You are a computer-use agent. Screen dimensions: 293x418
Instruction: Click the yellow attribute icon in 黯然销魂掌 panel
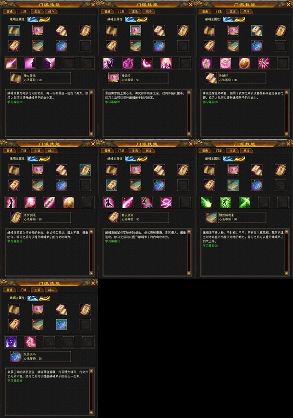click(x=240, y=158)
